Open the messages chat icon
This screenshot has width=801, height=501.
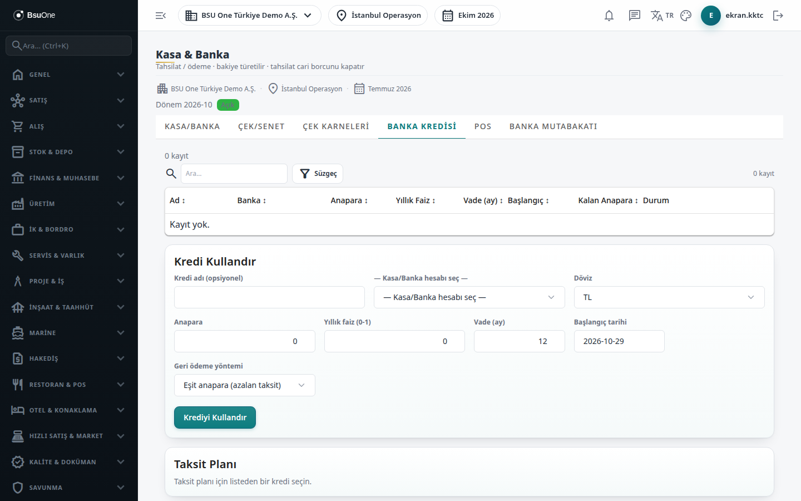[635, 16]
